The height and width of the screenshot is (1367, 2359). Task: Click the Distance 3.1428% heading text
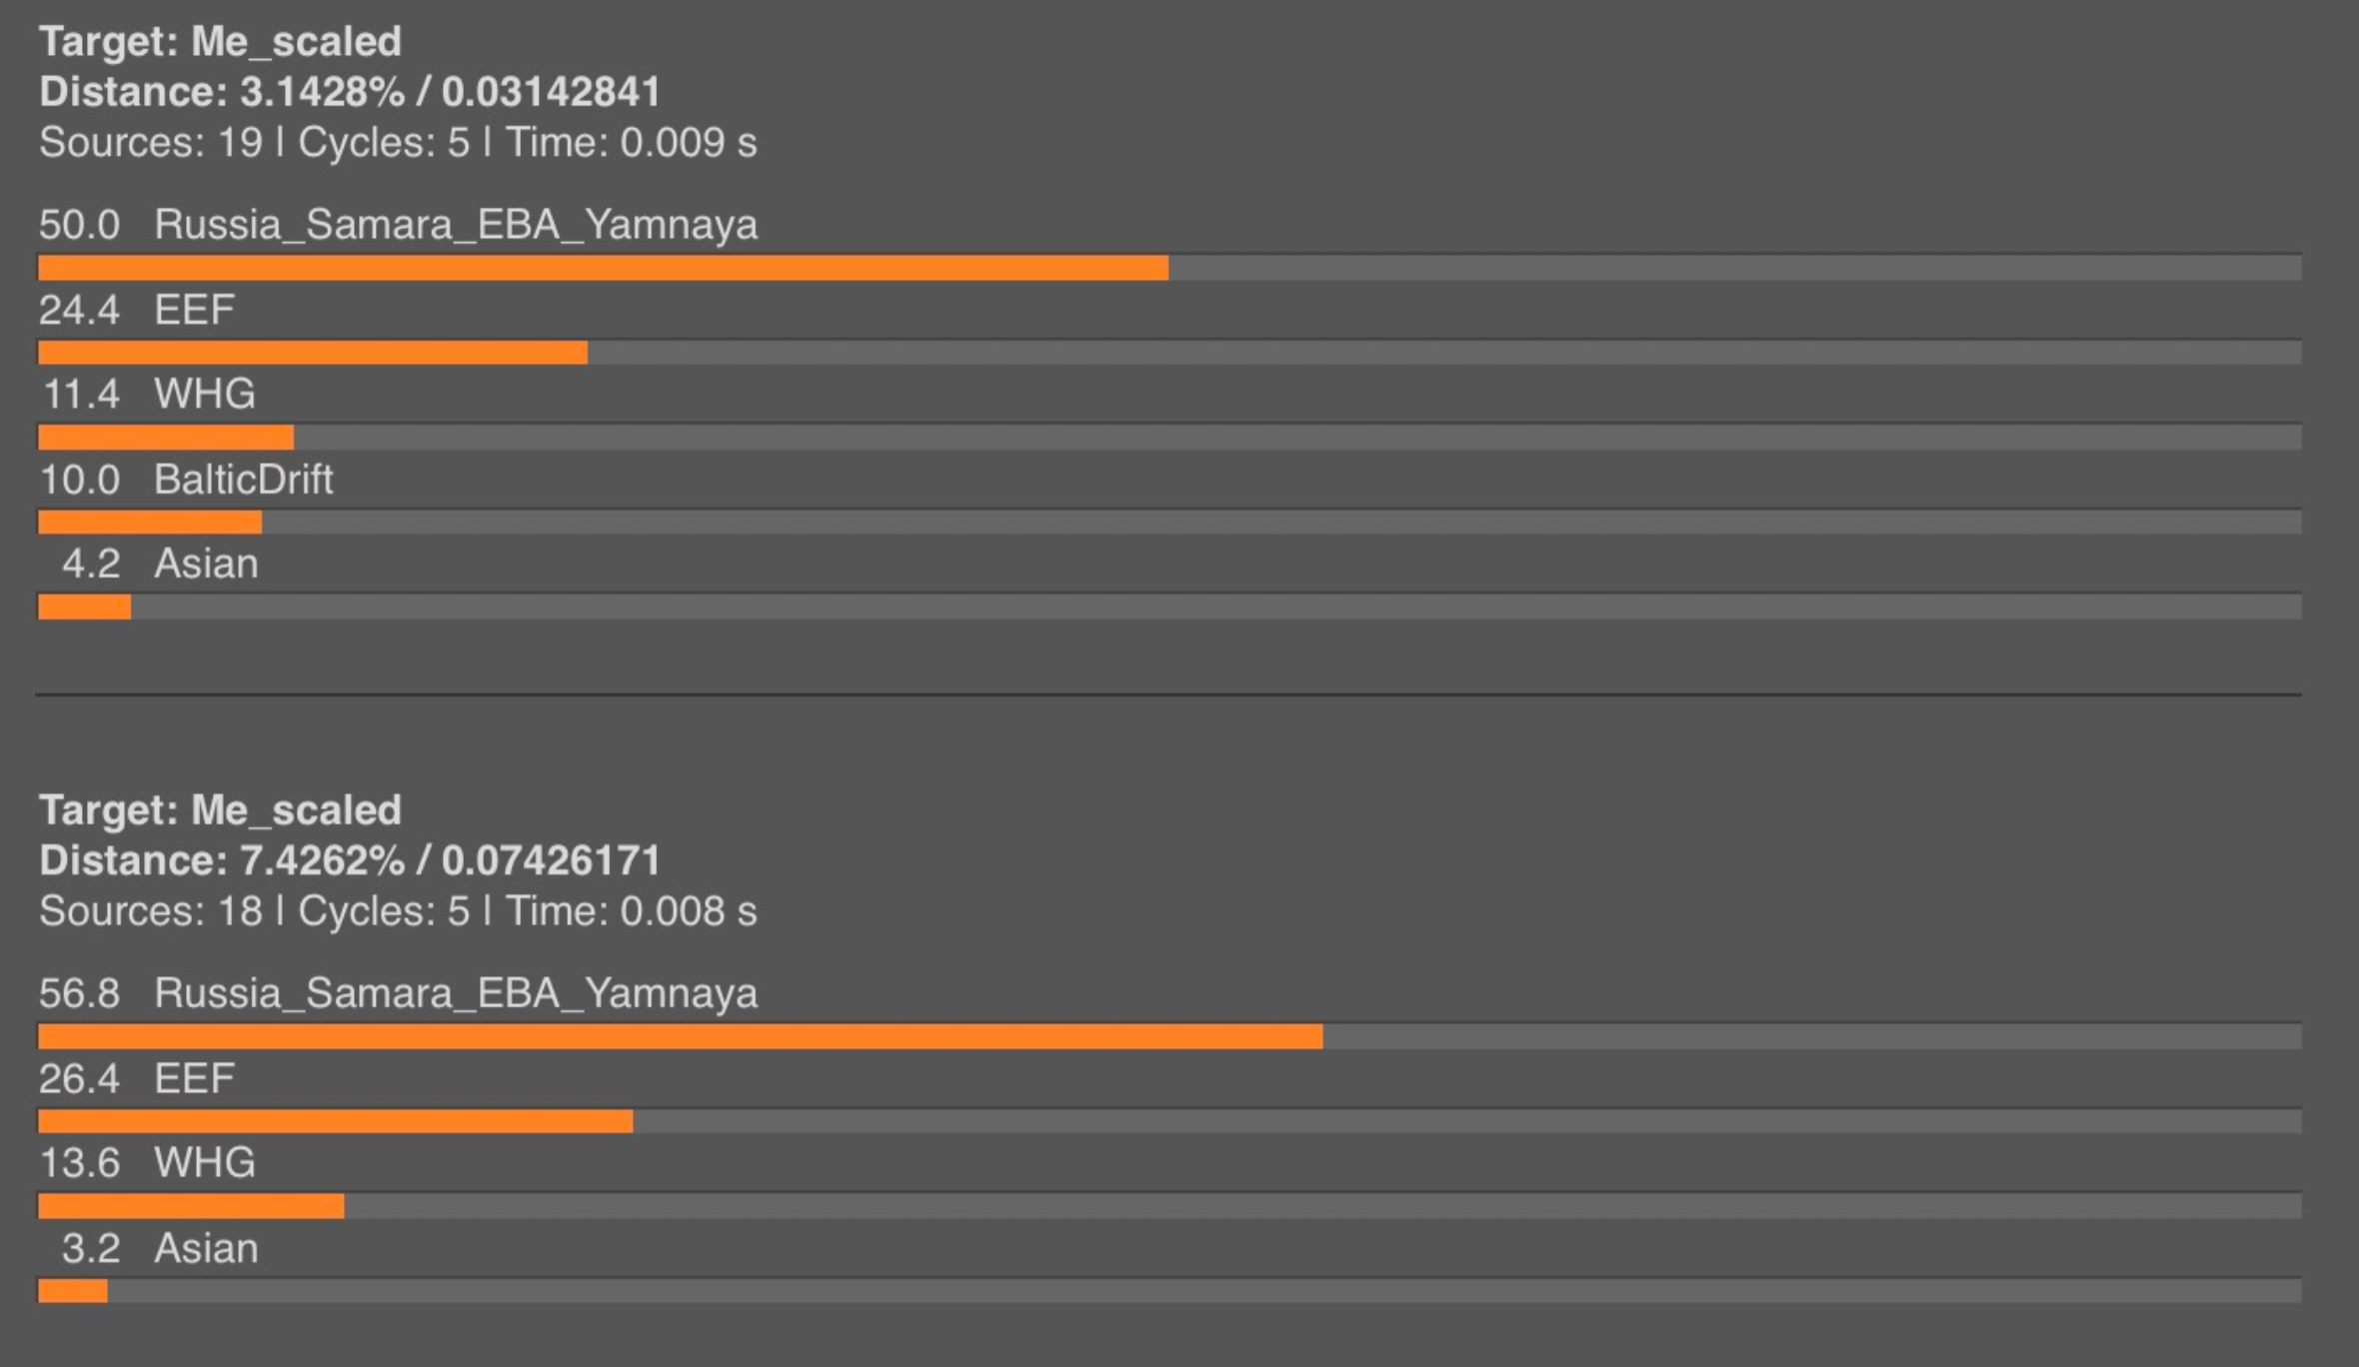(x=350, y=92)
